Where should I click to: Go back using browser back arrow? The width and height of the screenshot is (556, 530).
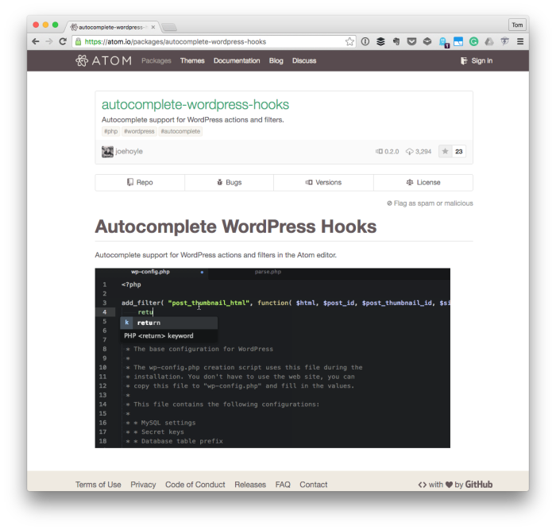36,41
